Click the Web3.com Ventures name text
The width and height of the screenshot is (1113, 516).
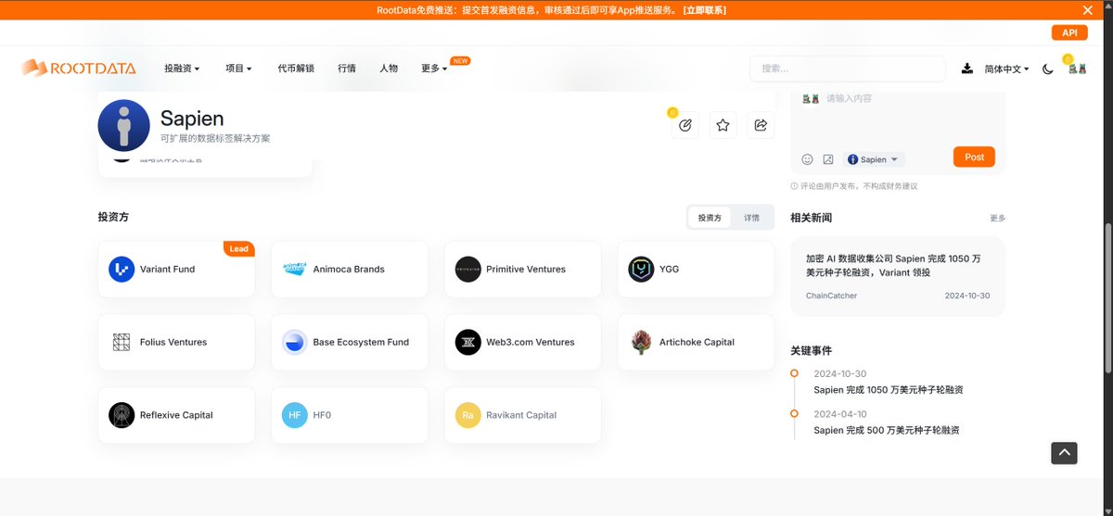pyautogui.click(x=531, y=343)
